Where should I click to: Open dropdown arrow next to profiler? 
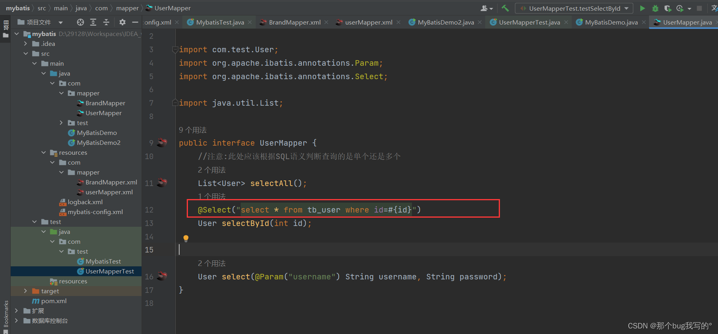tap(689, 9)
